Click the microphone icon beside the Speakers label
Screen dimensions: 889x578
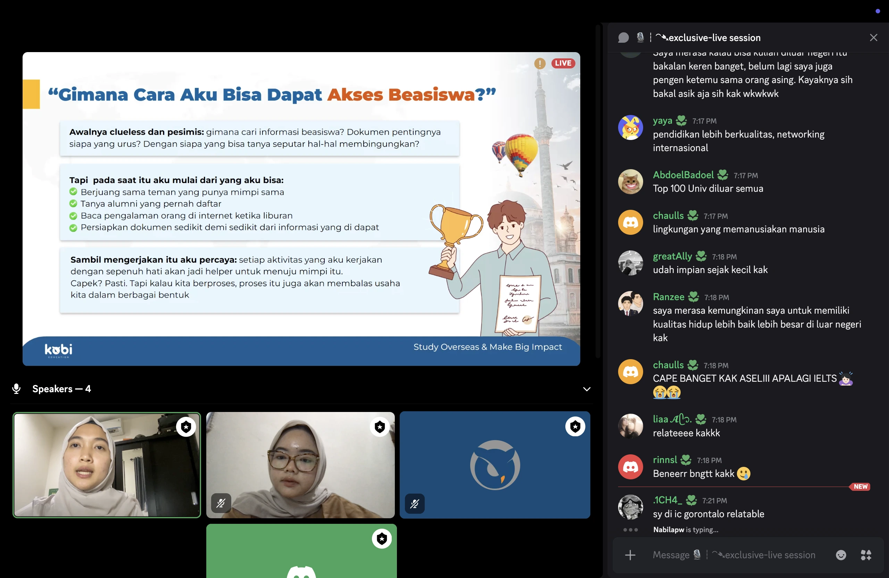[x=16, y=389]
